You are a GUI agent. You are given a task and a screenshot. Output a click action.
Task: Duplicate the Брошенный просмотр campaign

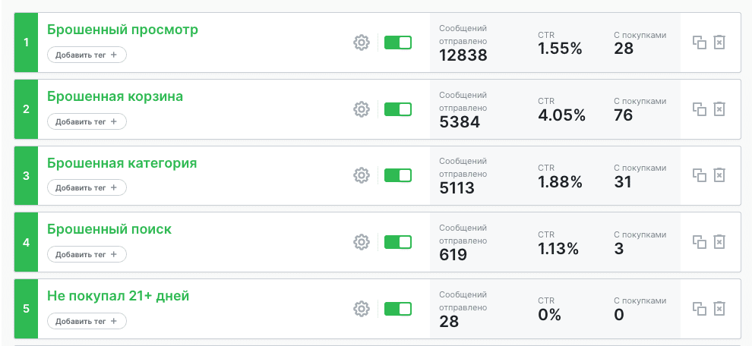(700, 42)
